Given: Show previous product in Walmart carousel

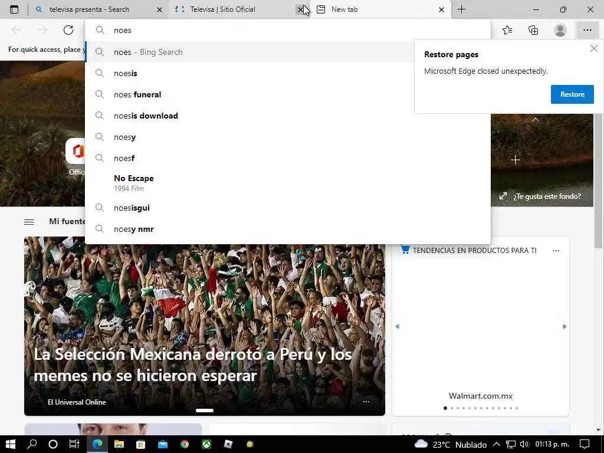Looking at the screenshot, I should pyautogui.click(x=397, y=326).
